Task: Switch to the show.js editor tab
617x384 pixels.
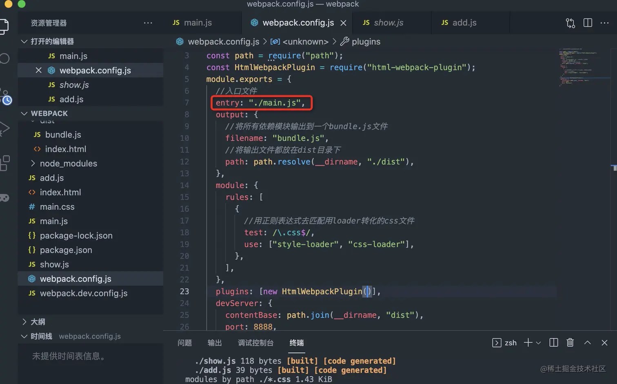Action: tap(392, 23)
